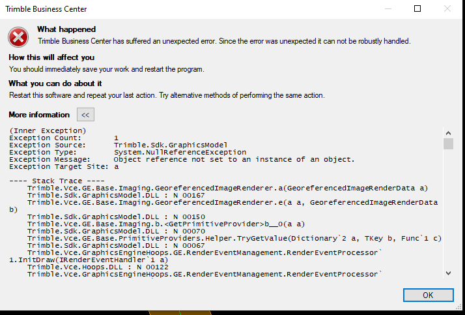The image size is (465, 315).
Task: Click the OK button
Action: [x=427, y=295]
